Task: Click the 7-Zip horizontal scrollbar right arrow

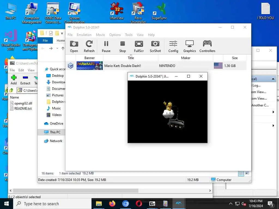Action: coord(210,190)
